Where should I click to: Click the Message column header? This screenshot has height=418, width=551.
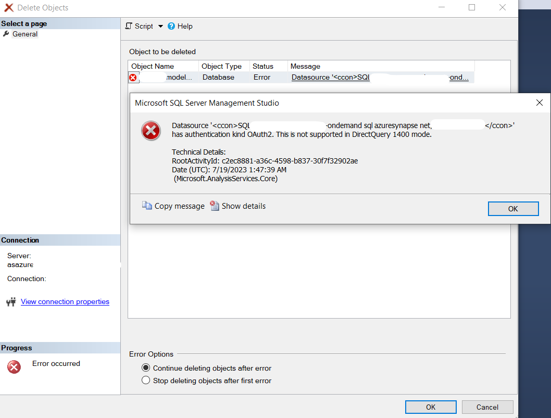point(381,67)
